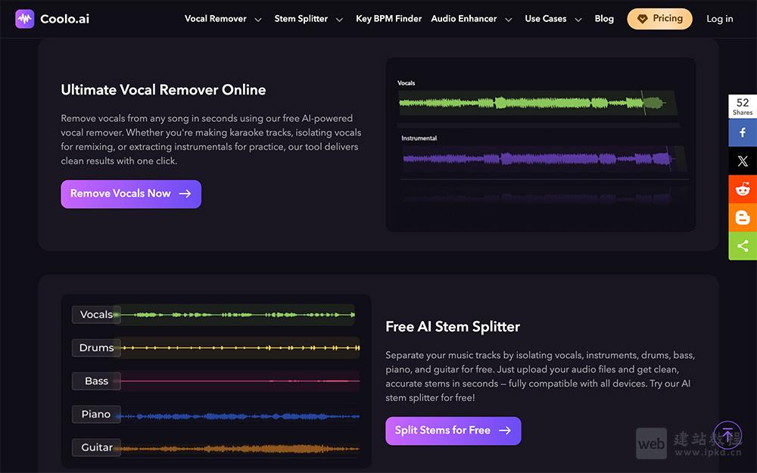Click the purple Instrumental waveform preview

tap(537, 159)
